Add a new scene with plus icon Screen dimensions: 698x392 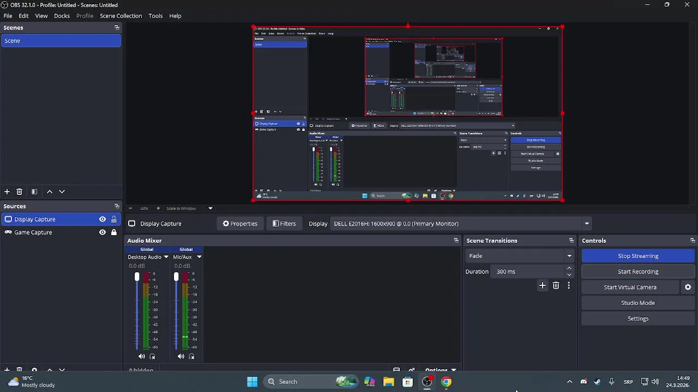7,192
